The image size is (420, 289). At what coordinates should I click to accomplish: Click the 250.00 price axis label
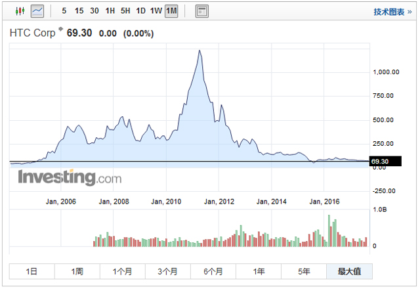383,144
